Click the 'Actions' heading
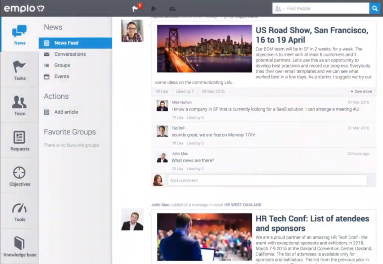The image size is (383, 264). tap(56, 96)
